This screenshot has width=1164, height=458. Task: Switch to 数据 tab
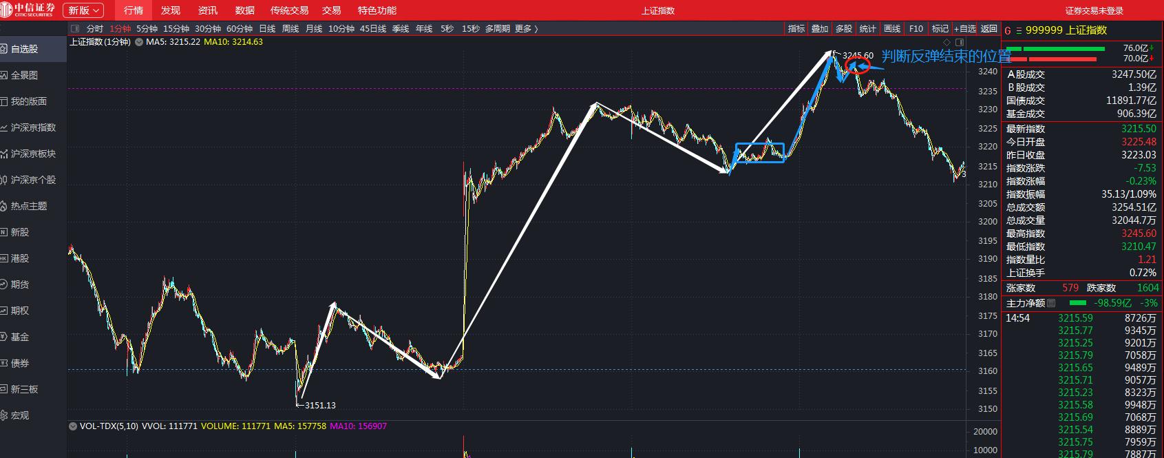pos(245,10)
